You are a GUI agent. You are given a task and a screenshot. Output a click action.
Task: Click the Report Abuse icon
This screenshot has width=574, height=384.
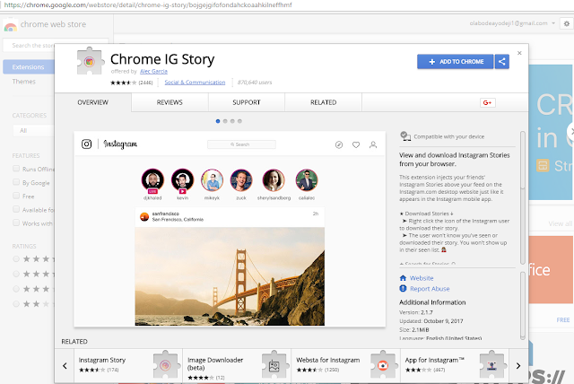pyautogui.click(x=403, y=289)
